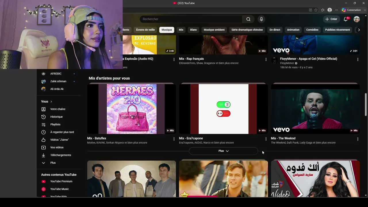Open the FloyyMenor channel avatar
This screenshot has width=368, height=207.
(274, 60)
